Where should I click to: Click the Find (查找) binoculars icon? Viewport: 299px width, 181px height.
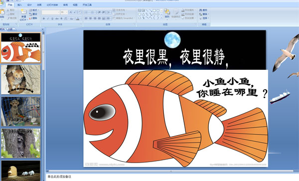coord(201,10)
